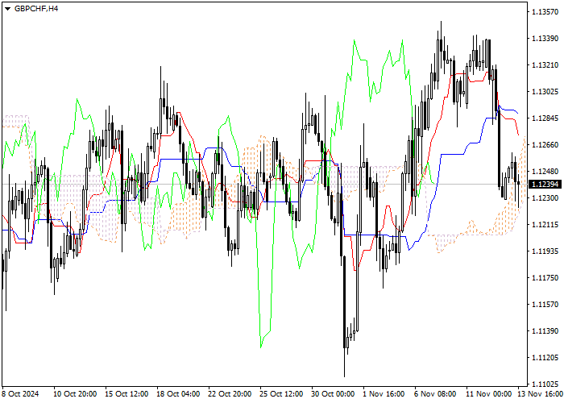The width and height of the screenshot is (564, 403).
Task: Click price scale value 1.13025
Action: pyautogui.click(x=545, y=92)
